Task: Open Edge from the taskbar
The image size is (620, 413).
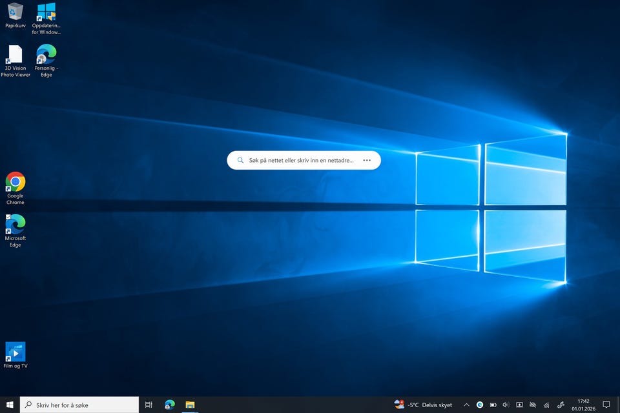Action: pos(170,405)
